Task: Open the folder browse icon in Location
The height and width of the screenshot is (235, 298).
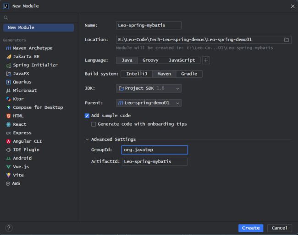Action: [x=287, y=40]
